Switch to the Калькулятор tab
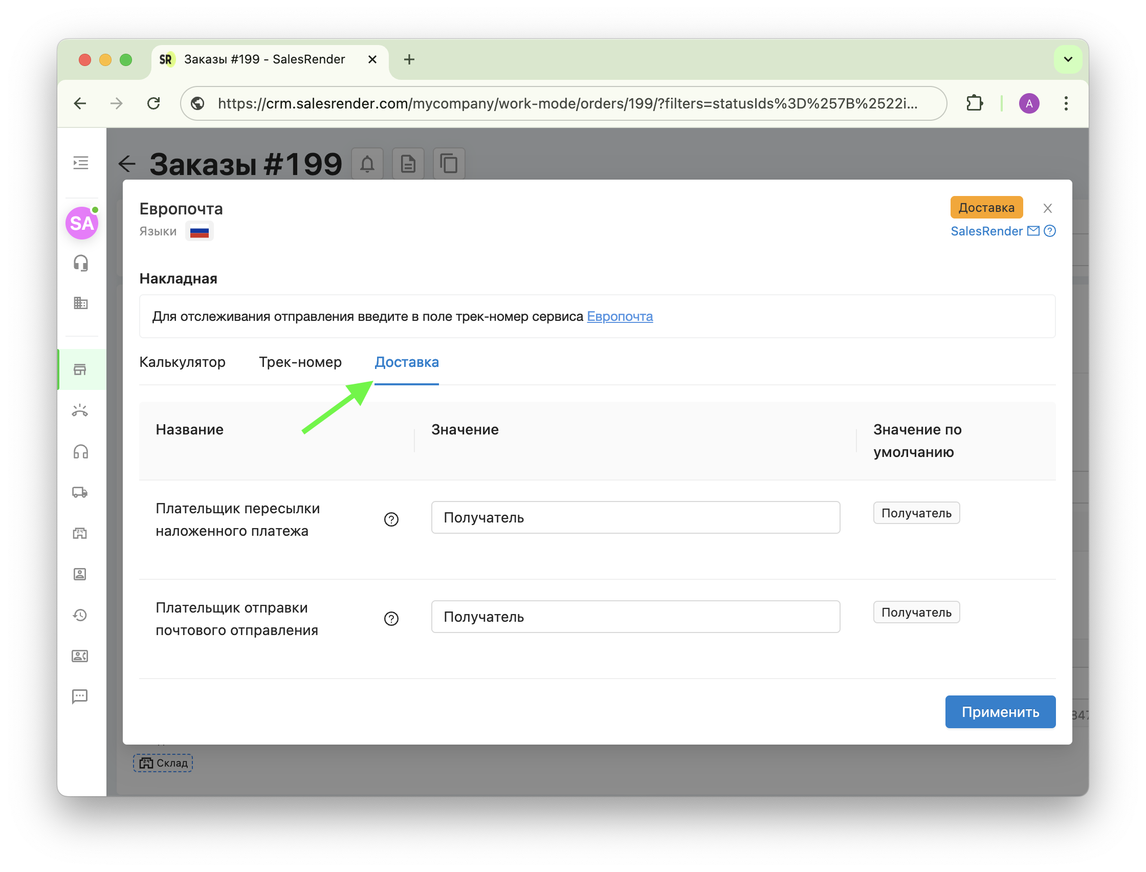The width and height of the screenshot is (1146, 872). pos(182,362)
